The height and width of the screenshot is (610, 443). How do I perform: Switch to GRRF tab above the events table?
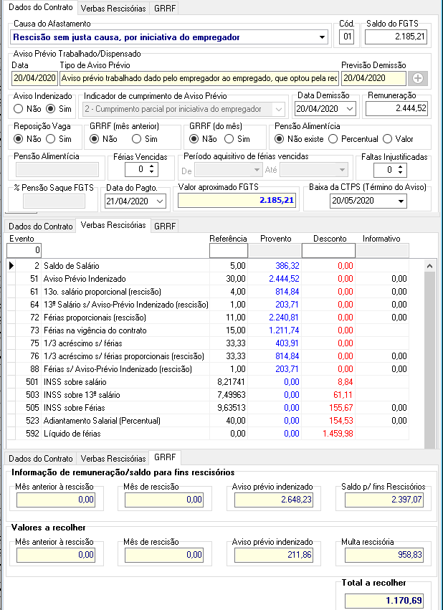click(x=165, y=227)
